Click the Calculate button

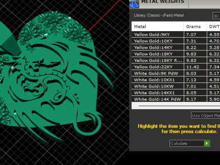190,143
